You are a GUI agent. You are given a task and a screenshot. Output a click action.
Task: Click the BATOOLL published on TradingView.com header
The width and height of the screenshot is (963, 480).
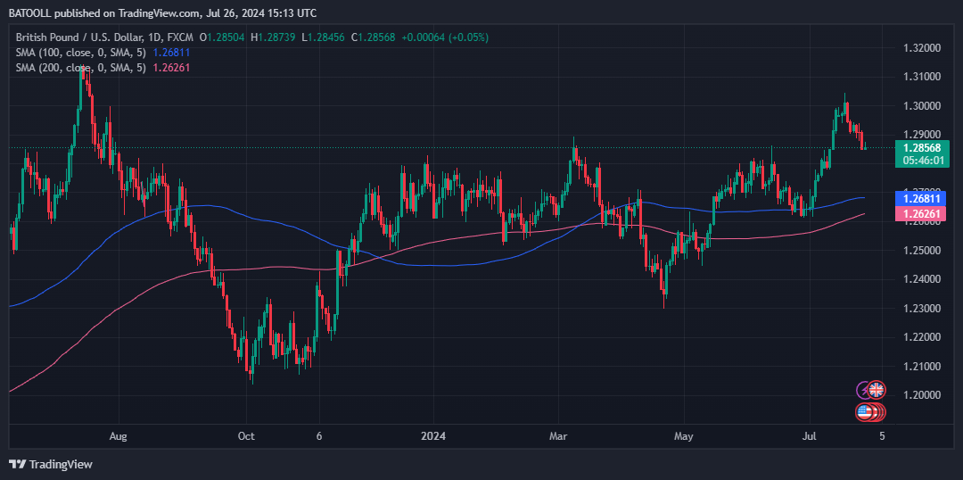(x=163, y=12)
